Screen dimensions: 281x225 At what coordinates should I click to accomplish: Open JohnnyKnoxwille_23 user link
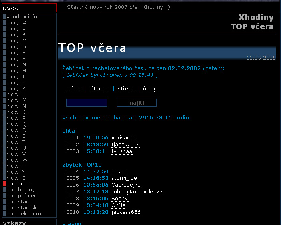coord(137,192)
